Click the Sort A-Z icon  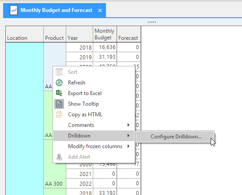[x=59, y=72]
